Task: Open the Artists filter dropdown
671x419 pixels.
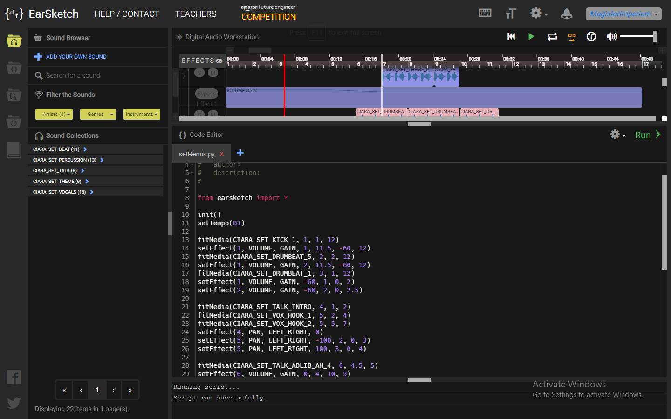Action: click(x=54, y=114)
